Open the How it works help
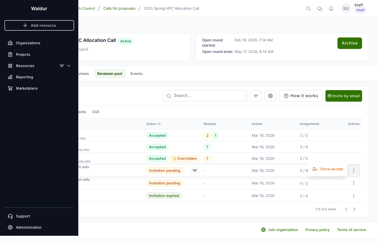This screenshot has width=377, height=241. point(301,96)
